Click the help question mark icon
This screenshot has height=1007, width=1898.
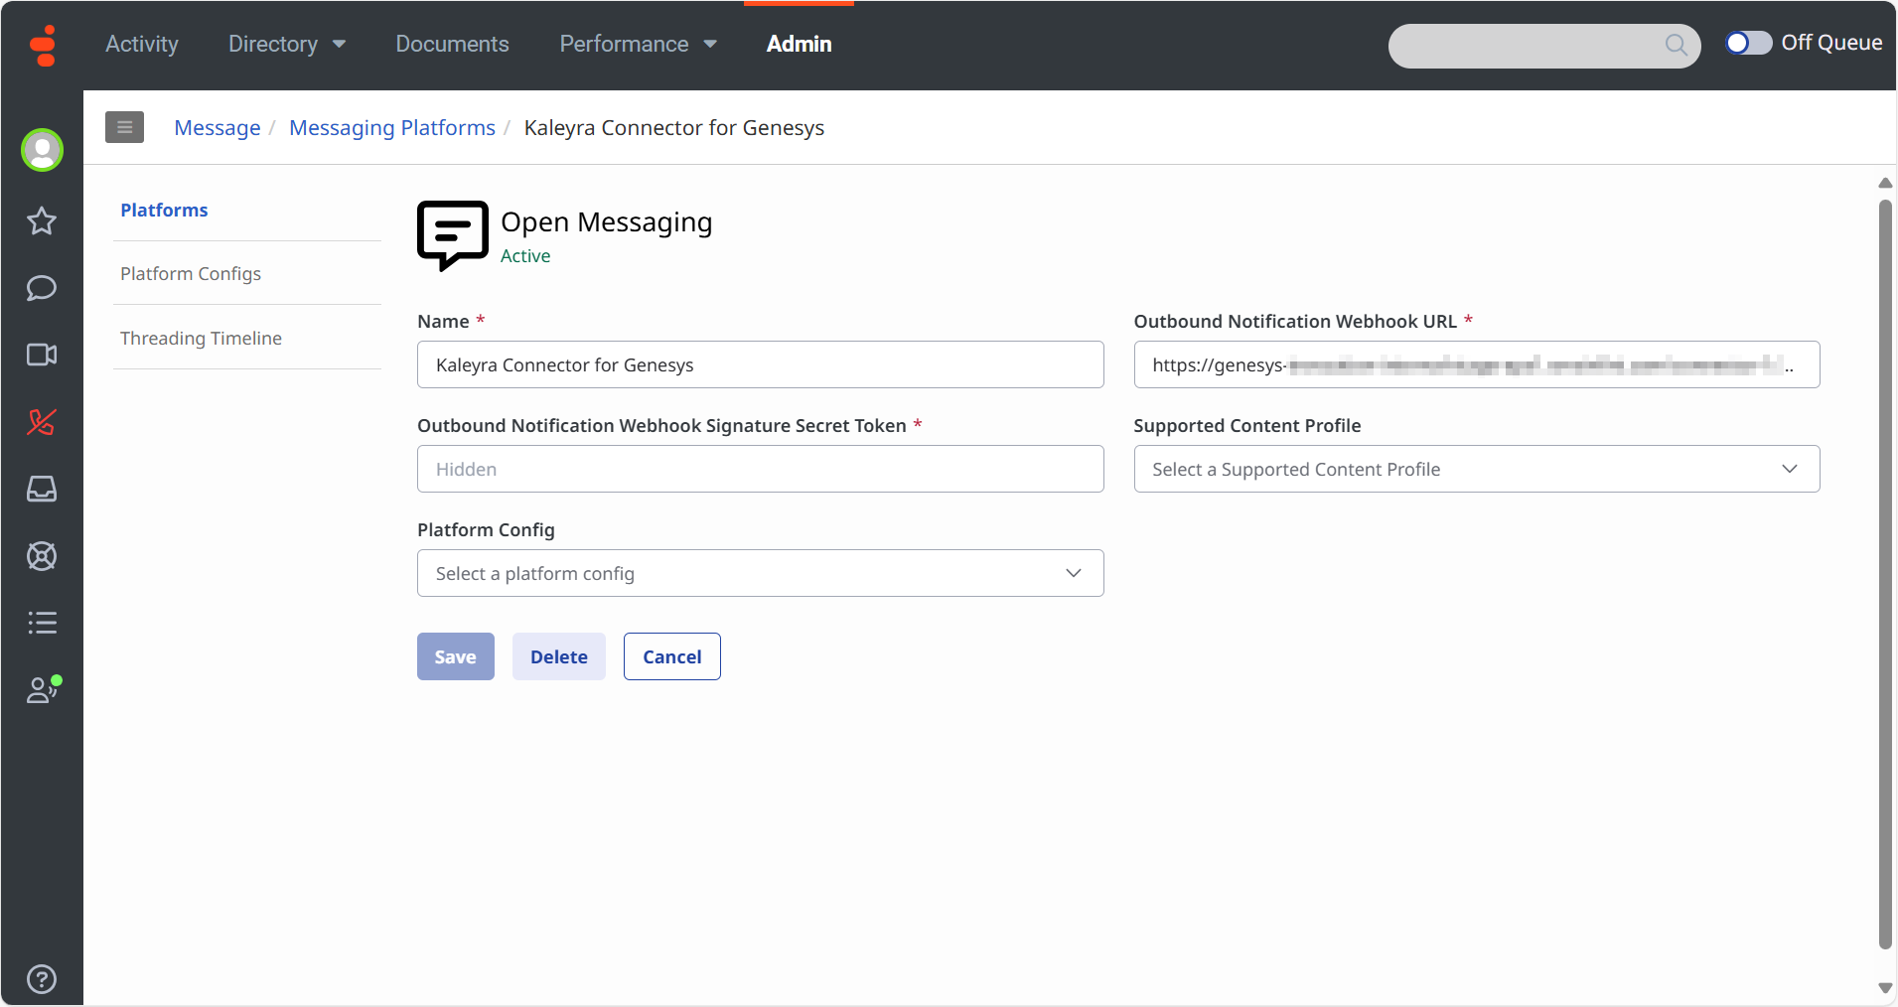[42, 979]
